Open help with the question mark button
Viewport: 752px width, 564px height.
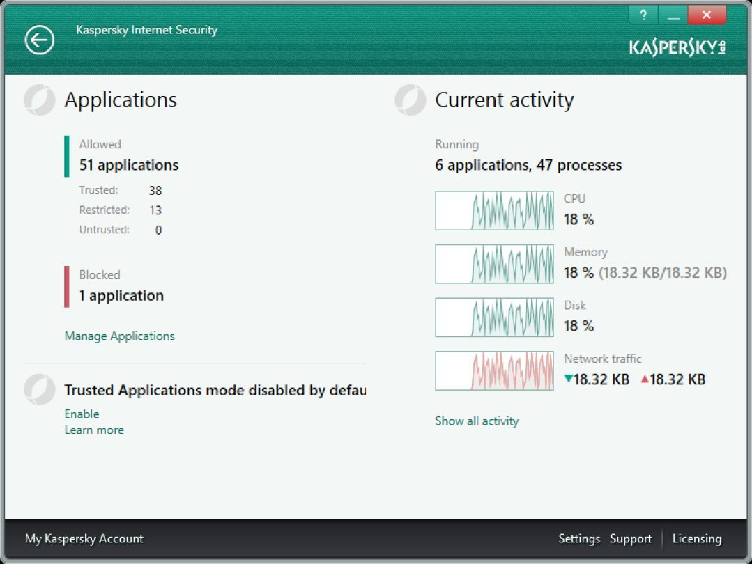[x=643, y=15]
